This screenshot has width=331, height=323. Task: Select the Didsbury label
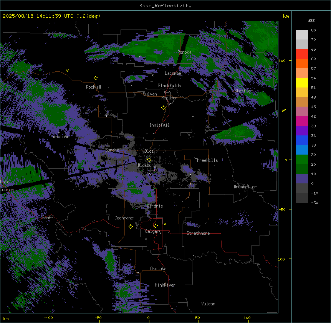[147, 165]
